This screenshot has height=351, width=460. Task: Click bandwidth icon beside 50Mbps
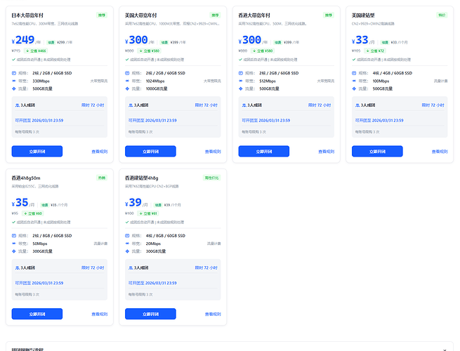[x=14, y=244]
